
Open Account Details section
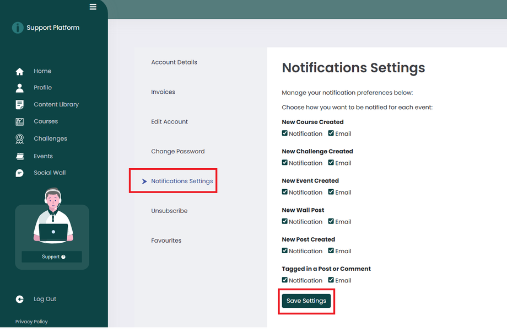tap(174, 62)
